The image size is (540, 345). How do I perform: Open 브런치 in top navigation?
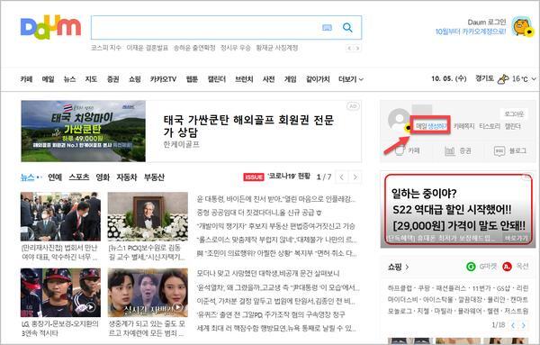click(244, 79)
